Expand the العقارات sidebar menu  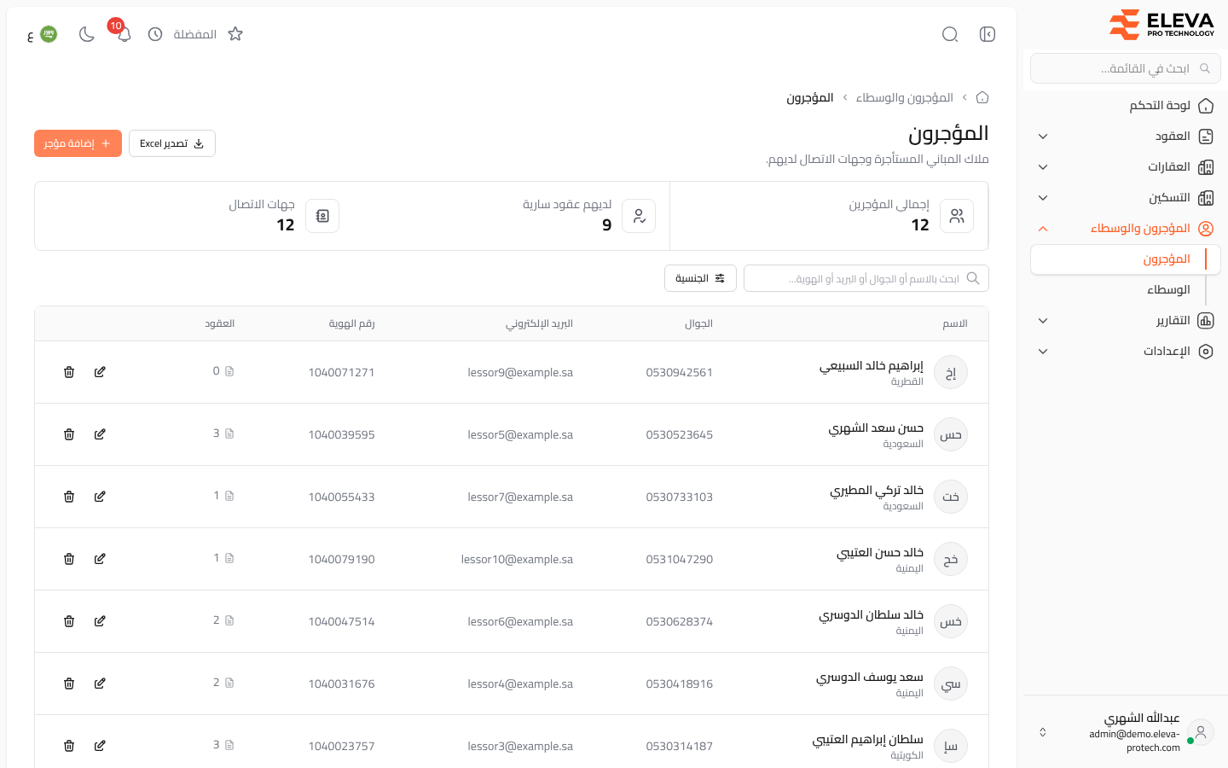click(x=1126, y=167)
